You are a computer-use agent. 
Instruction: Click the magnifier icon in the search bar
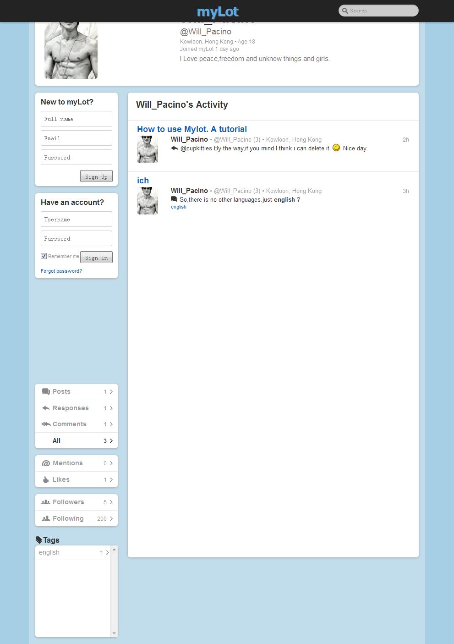(345, 11)
